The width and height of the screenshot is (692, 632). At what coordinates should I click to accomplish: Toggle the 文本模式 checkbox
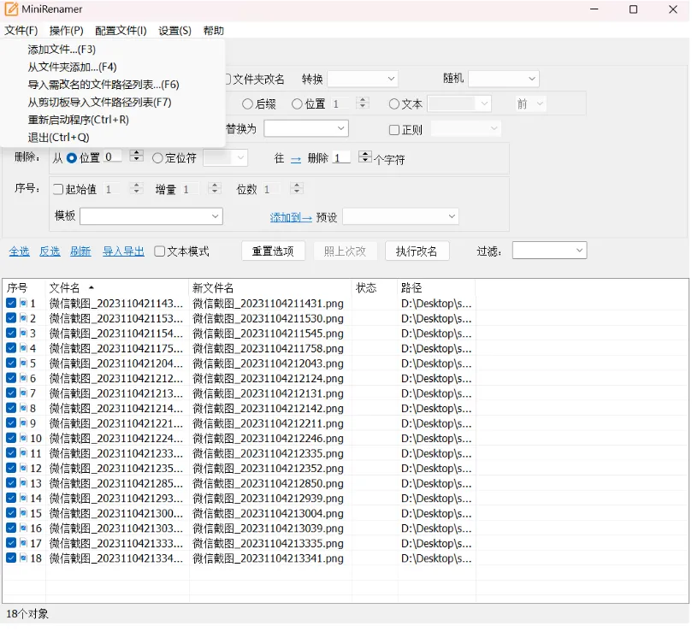click(x=159, y=251)
